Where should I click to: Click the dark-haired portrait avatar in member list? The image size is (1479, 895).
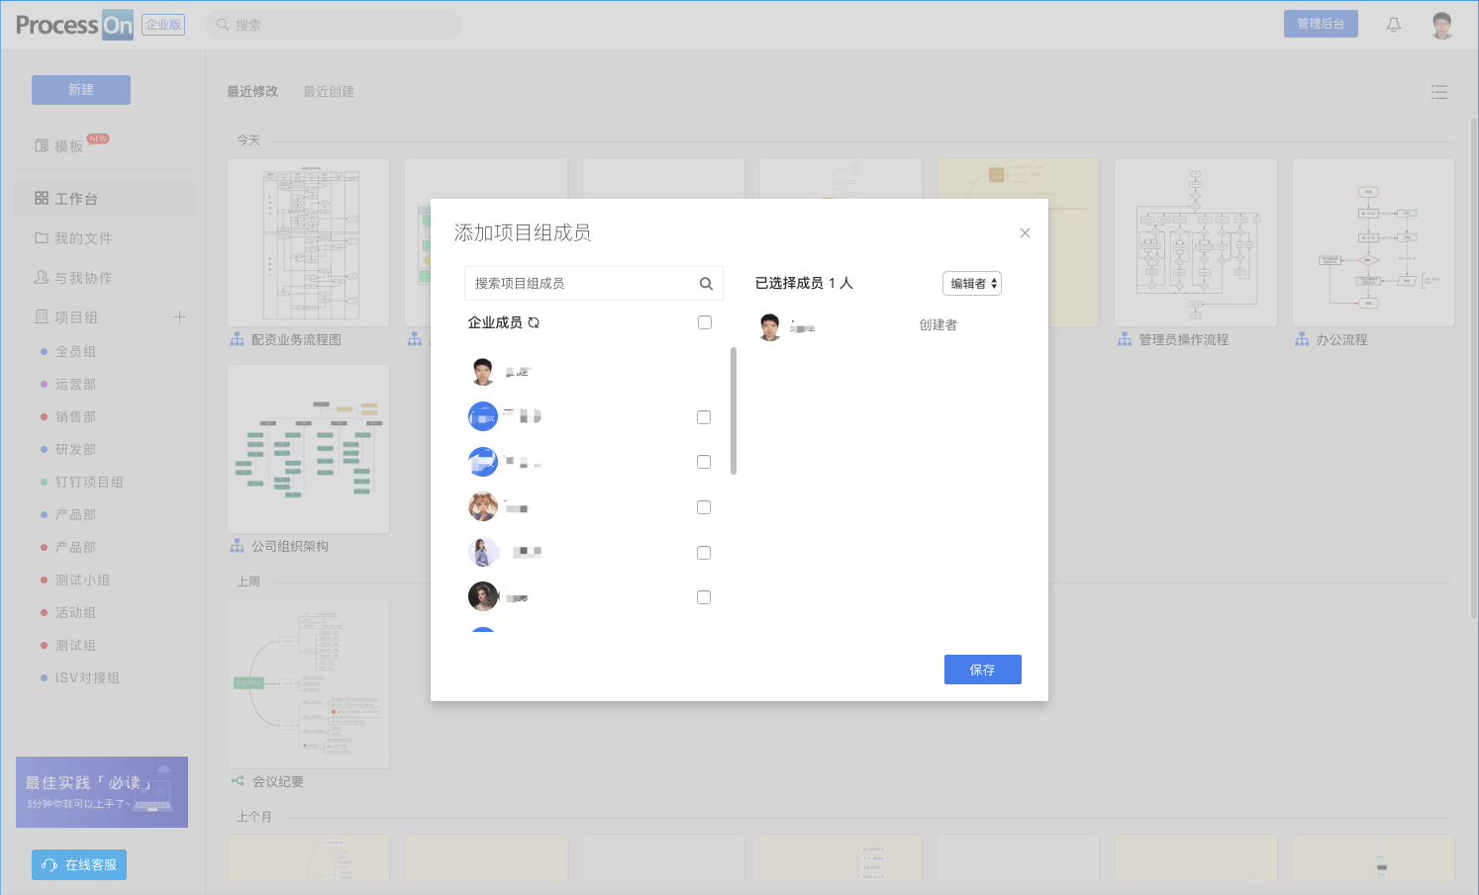click(x=483, y=596)
